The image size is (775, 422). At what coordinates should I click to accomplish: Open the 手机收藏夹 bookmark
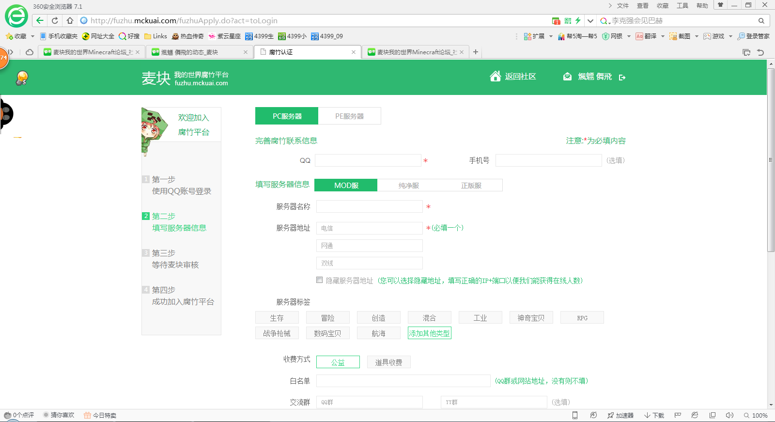tap(59, 36)
